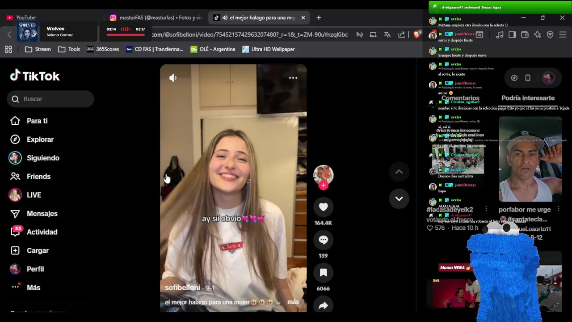
Task: Save the video with the bookmark icon
Action: pos(323,273)
